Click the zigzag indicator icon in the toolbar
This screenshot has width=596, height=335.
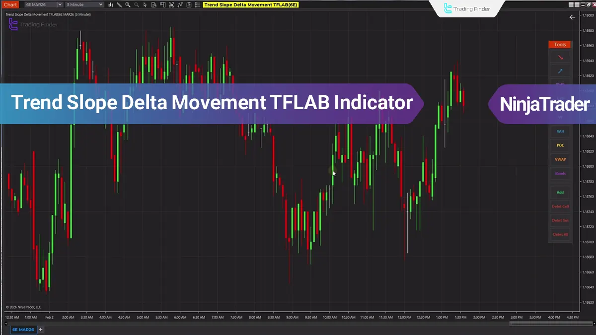pyautogui.click(x=180, y=4)
